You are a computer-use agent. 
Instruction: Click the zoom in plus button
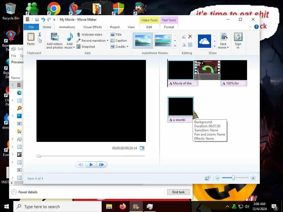coord(253,178)
